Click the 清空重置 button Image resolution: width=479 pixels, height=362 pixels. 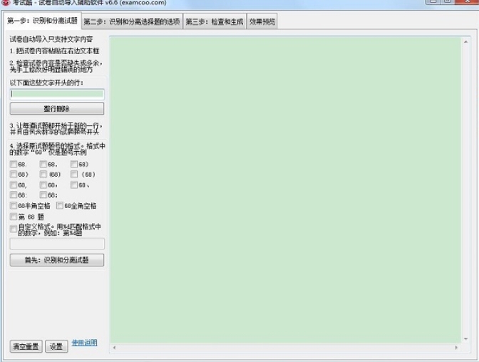pos(26,346)
